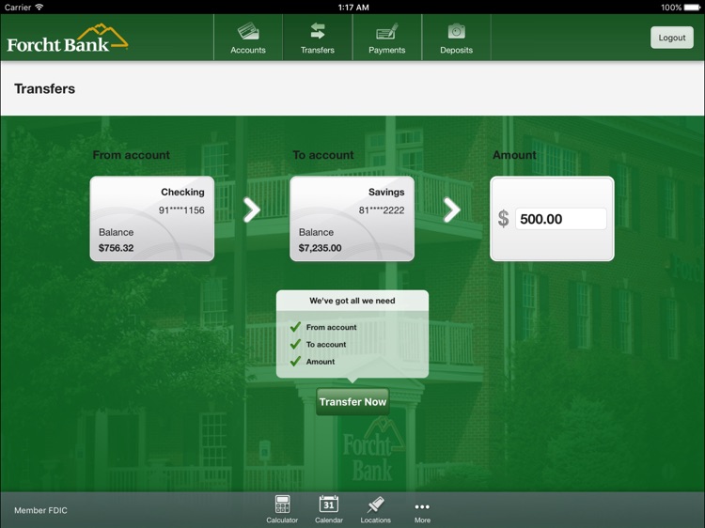The image size is (705, 528).
Task: Click the "From account" column label
Action: pos(132,155)
